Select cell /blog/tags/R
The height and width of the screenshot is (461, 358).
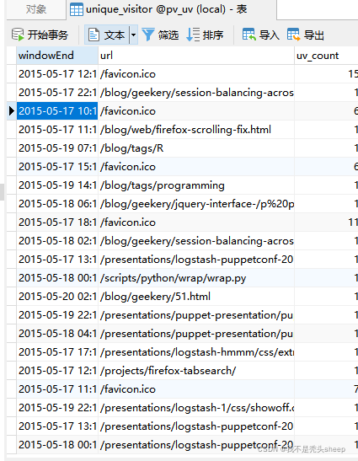click(x=196, y=147)
